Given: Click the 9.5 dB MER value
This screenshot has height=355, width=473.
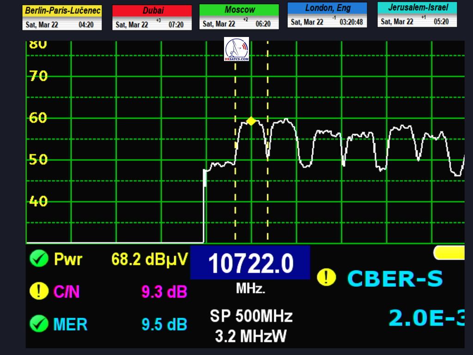Looking at the screenshot, I should click(x=164, y=324).
